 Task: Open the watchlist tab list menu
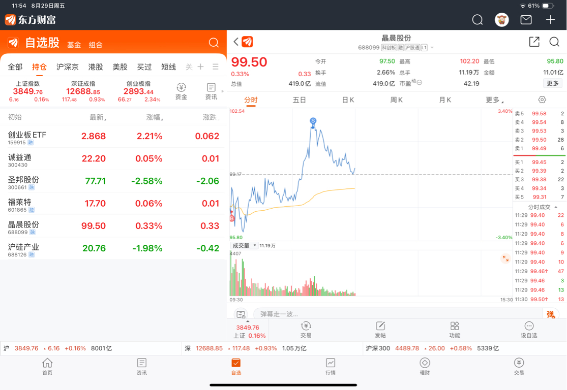(x=216, y=67)
